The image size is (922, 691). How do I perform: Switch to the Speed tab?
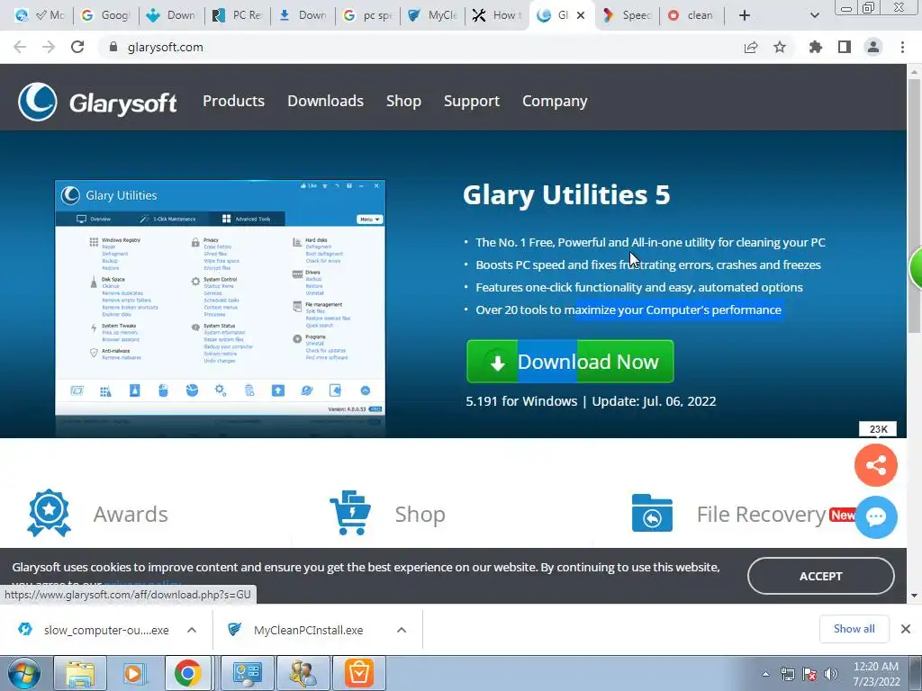pyautogui.click(x=628, y=15)
